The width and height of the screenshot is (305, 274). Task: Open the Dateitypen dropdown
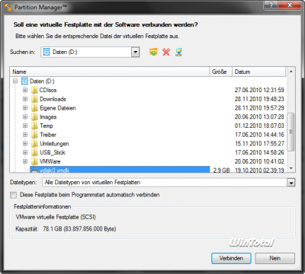[x=291, y=183]
